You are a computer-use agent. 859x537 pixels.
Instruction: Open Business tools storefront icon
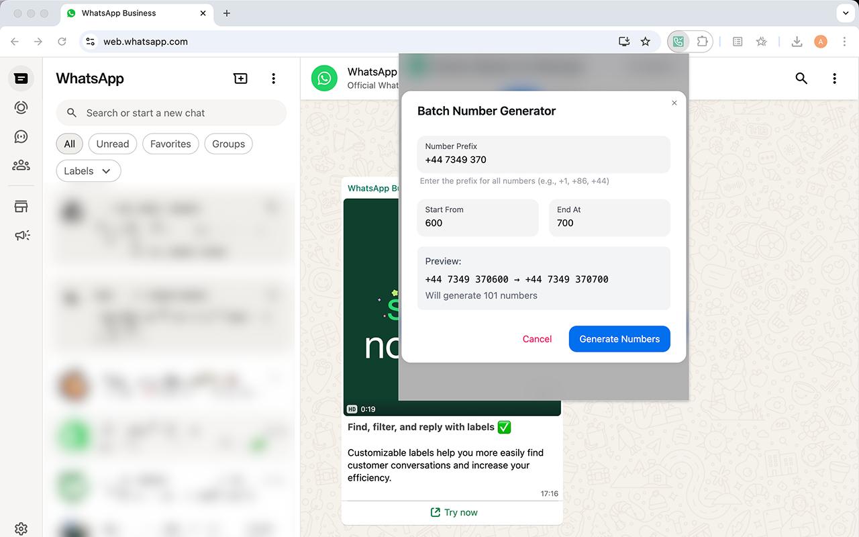pos(21,206)
